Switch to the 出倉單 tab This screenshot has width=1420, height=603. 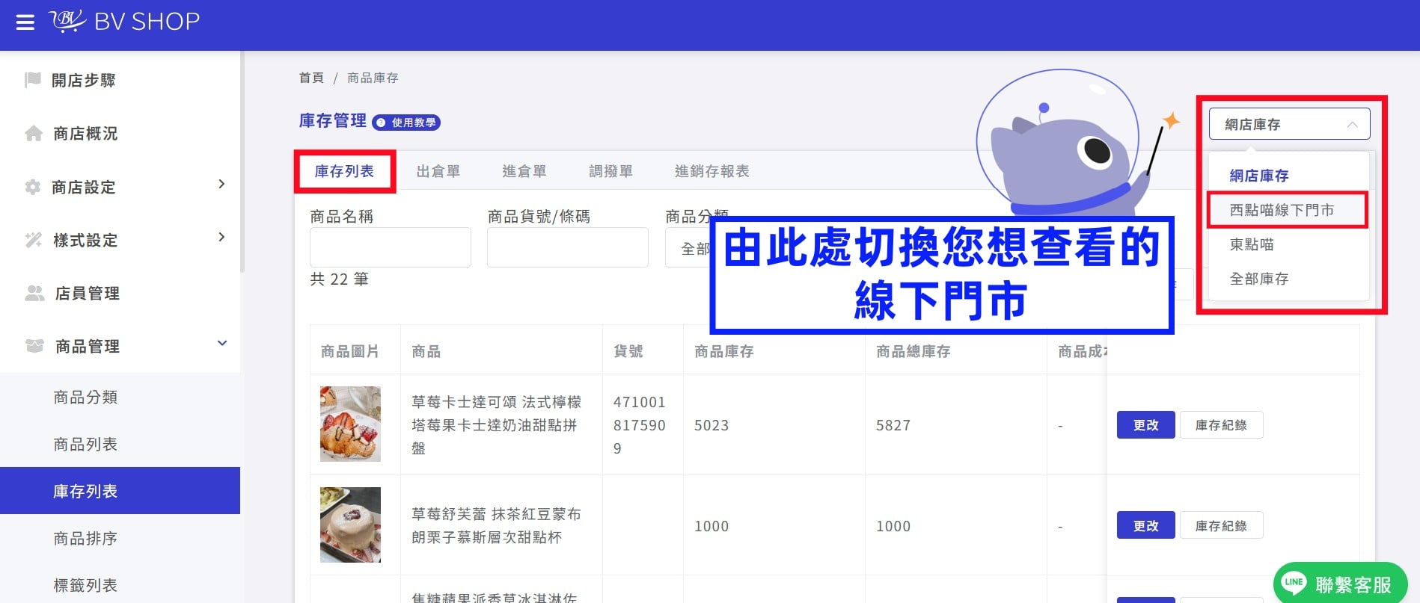click(x=438, y=171)
